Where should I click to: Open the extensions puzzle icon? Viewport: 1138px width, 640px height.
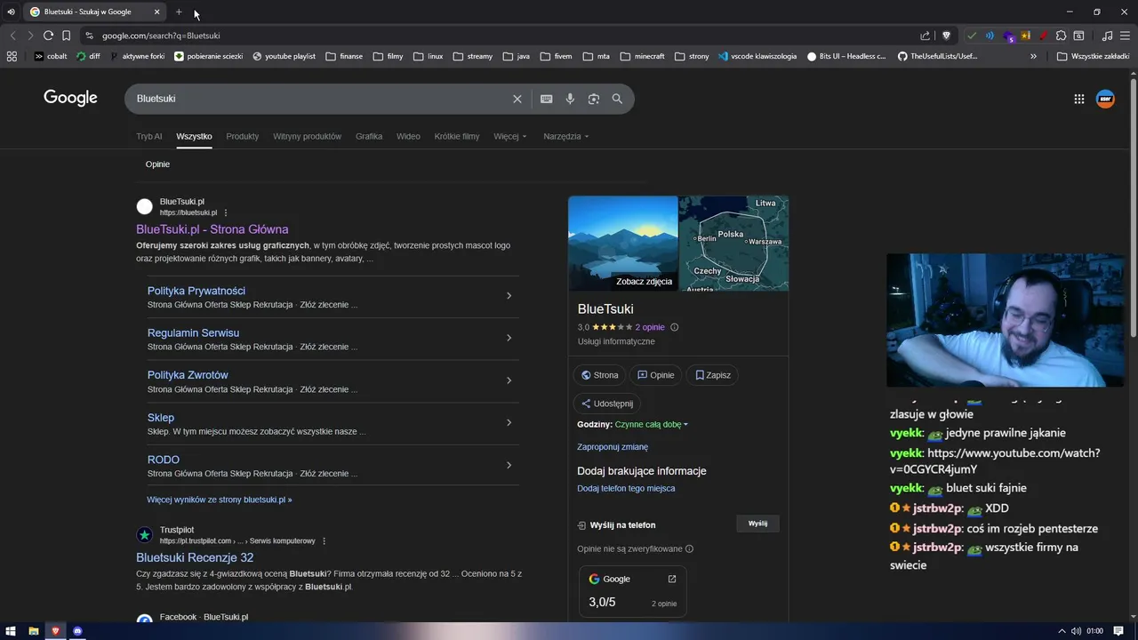click(x=1061, y=36)
